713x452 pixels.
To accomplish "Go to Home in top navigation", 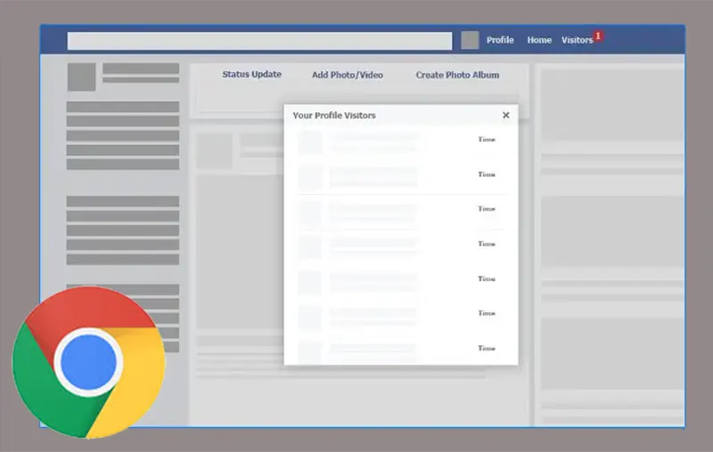I will [539, 40].
